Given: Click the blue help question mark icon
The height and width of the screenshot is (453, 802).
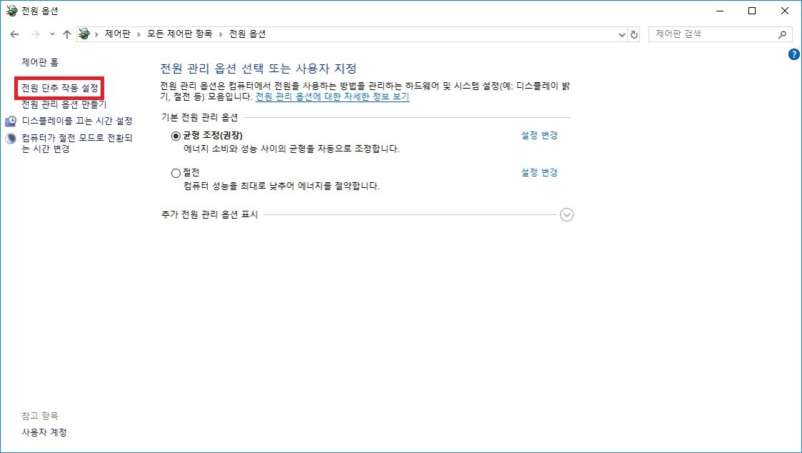Looking at the screenshot, I should pyautogui.click(x=793, y=54).
